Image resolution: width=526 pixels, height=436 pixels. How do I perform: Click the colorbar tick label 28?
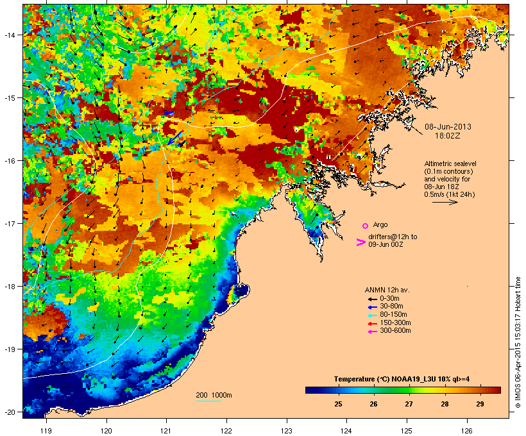[x=445, y=404]
